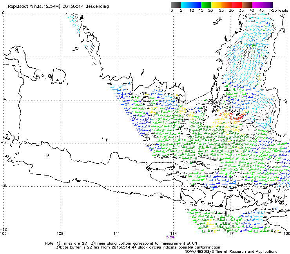This screenshot has width=290, height=254.
Task: Click the '>50 knots' legend label
Action: point(279,11)
